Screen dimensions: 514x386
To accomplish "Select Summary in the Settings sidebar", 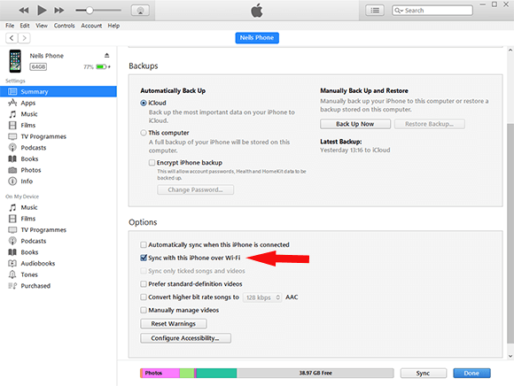I will [58, 92].
